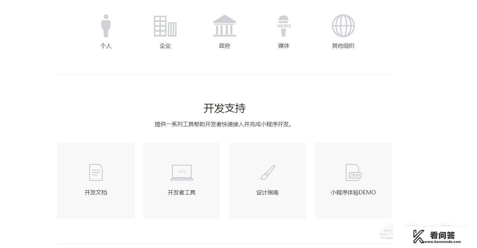This screenshot has height=248, width=477.
Task: Click the 小程序体验DEMO card
Action: tap(353, 180)
